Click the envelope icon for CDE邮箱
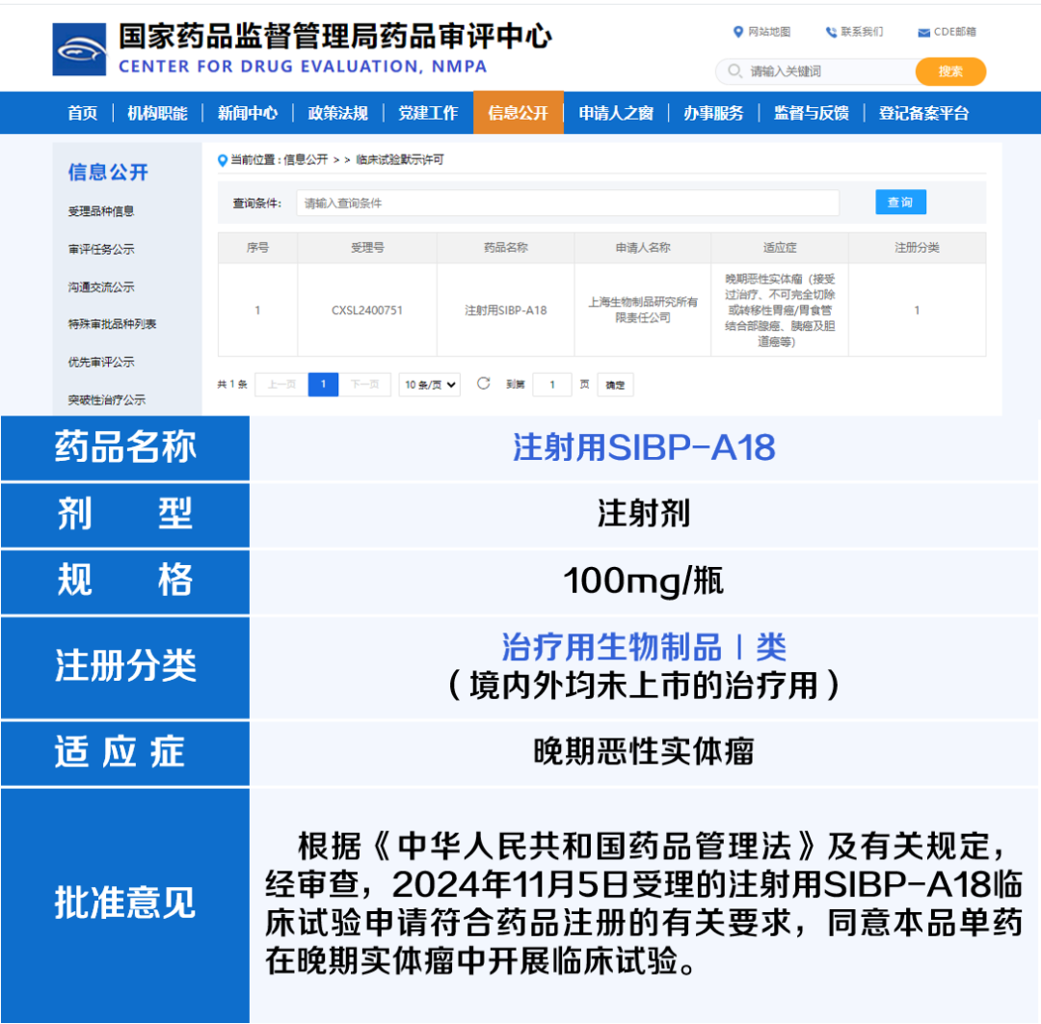This screenshot has height=1024, width=1041. (x=922, y=31)
